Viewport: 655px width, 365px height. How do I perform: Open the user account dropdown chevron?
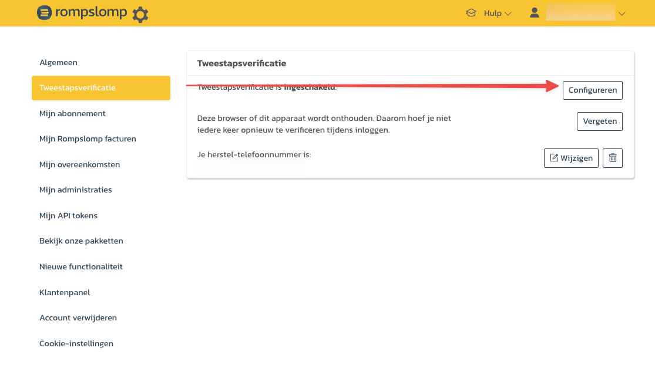pos(622,13)
